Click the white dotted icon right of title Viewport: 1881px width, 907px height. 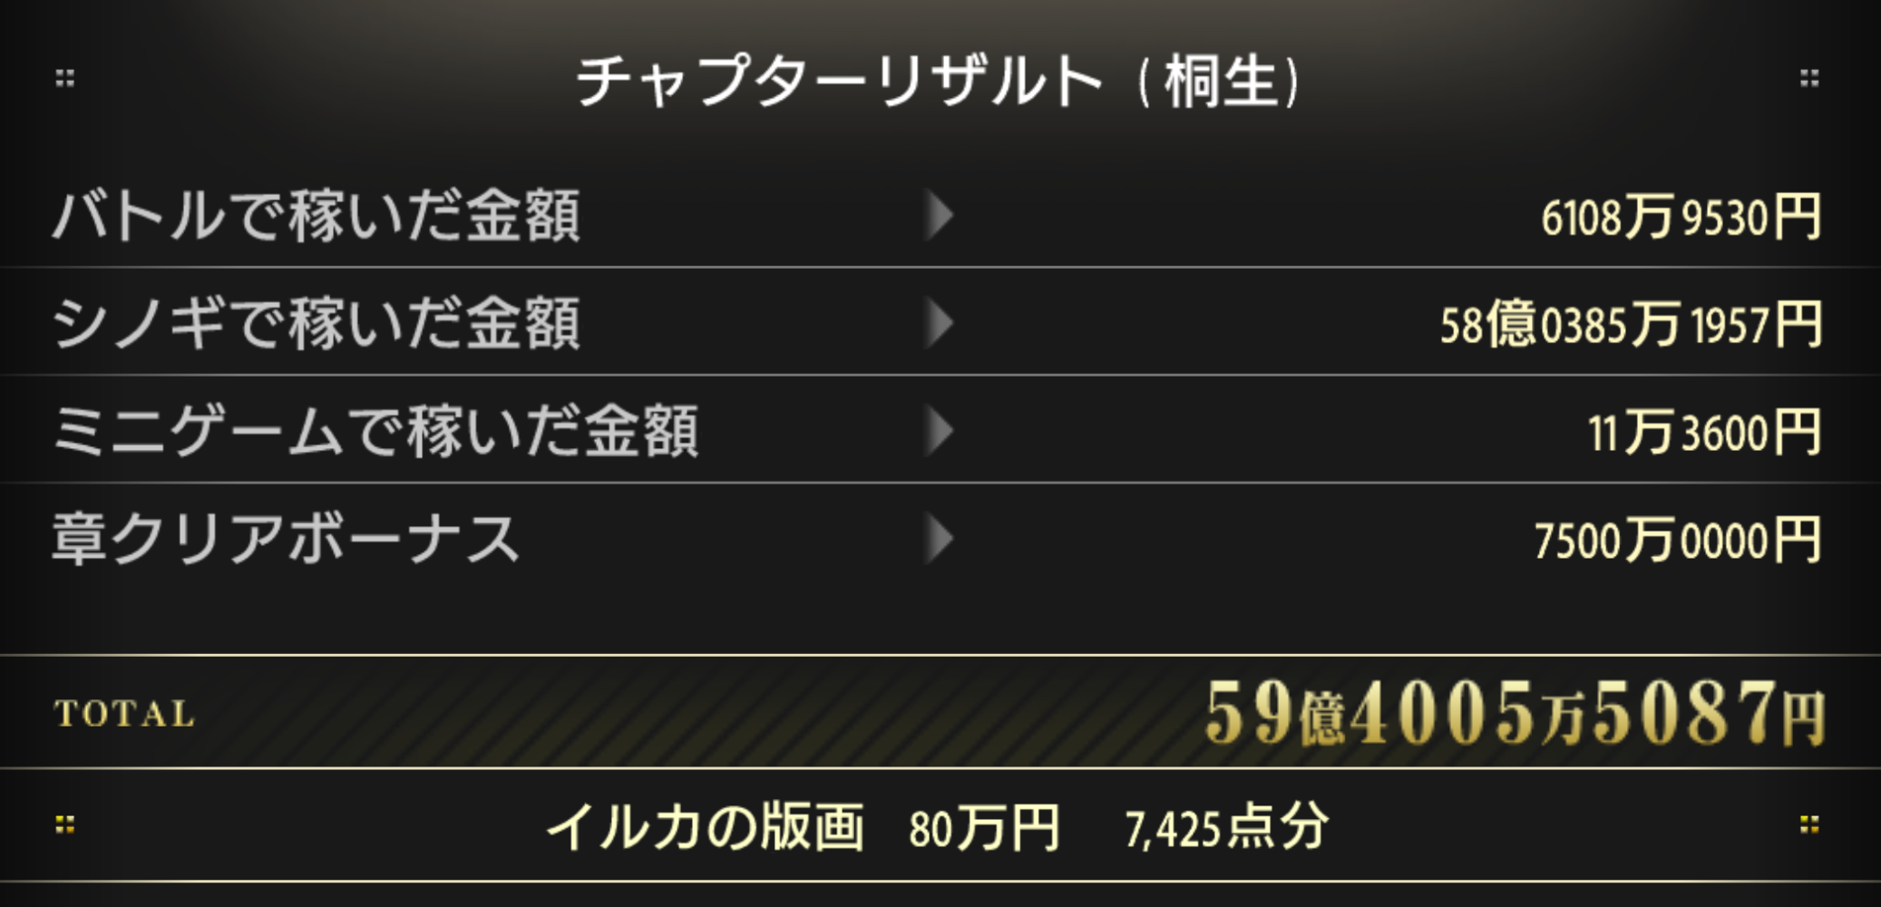[1808, 78]
